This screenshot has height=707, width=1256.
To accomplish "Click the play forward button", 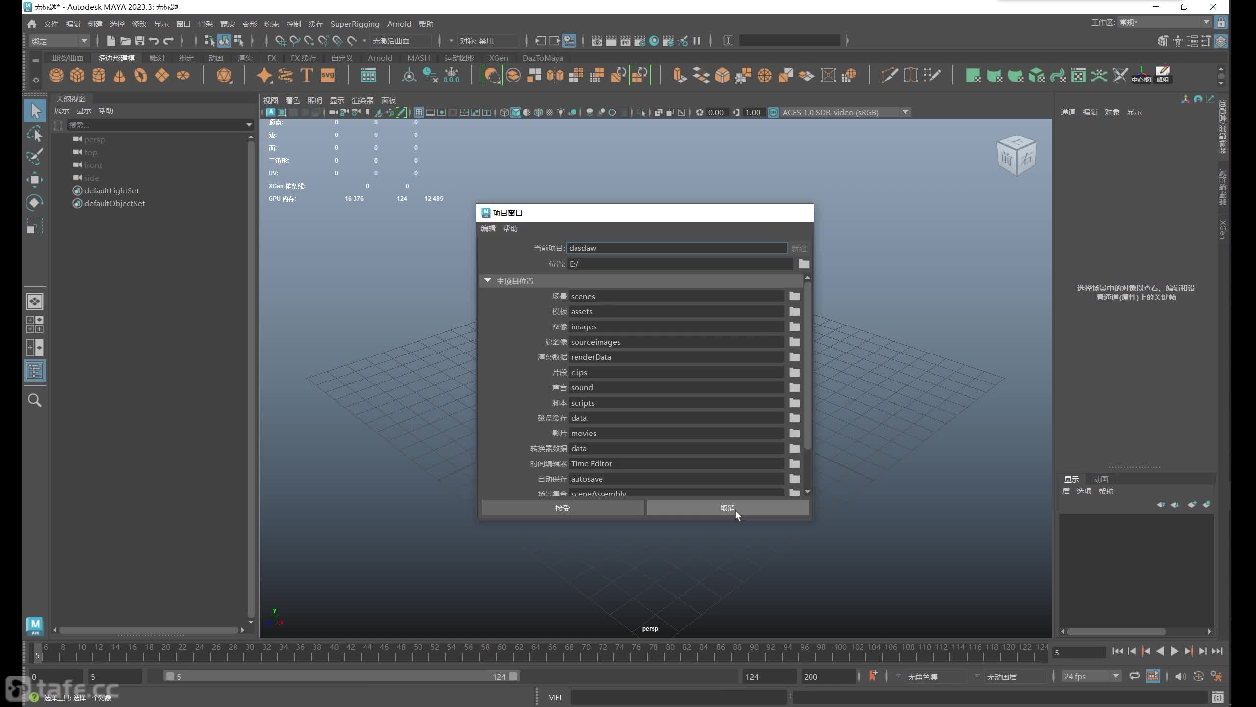I will point(1174,652).
